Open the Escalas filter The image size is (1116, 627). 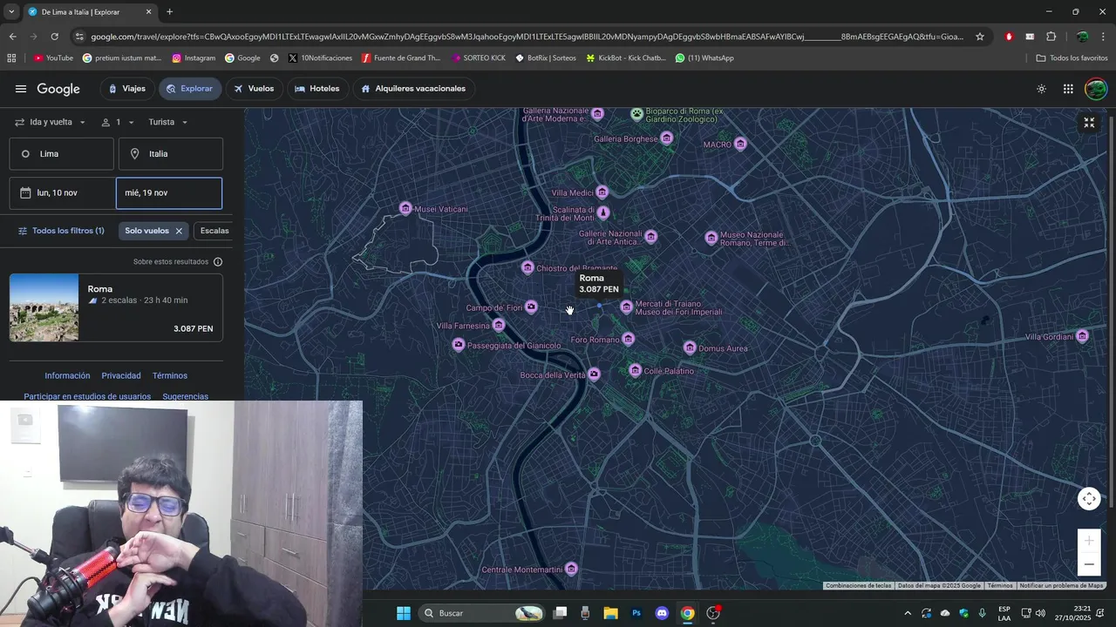point(214,231)
